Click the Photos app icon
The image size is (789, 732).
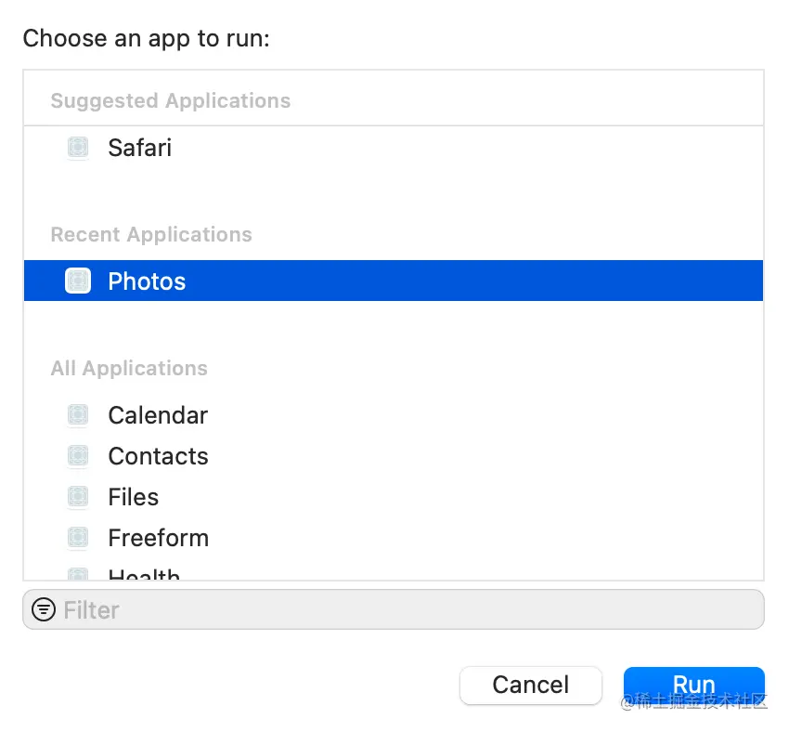pyautogui.click(x=78, y=281)
